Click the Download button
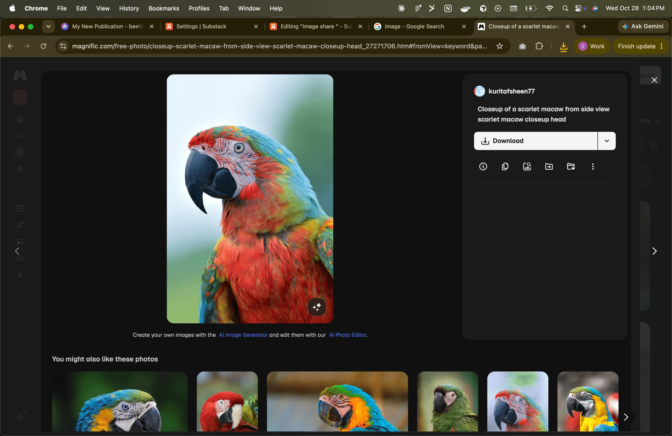 (536, 141)
